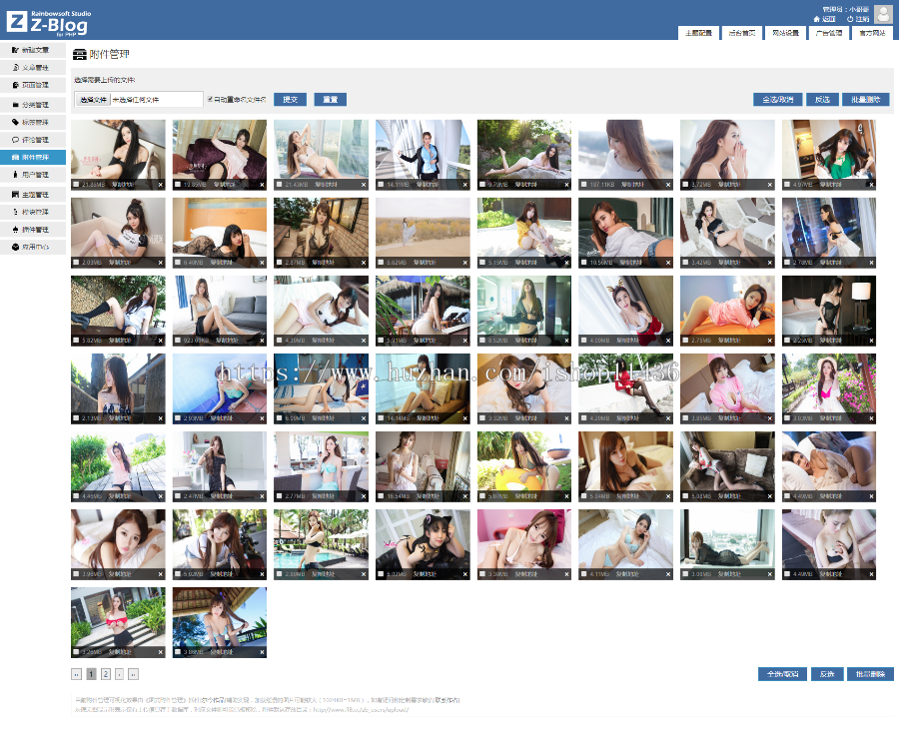Screen dimensions: 899x740
Task: Delete the first attachment using its X icon
Action: pos(161,185)
